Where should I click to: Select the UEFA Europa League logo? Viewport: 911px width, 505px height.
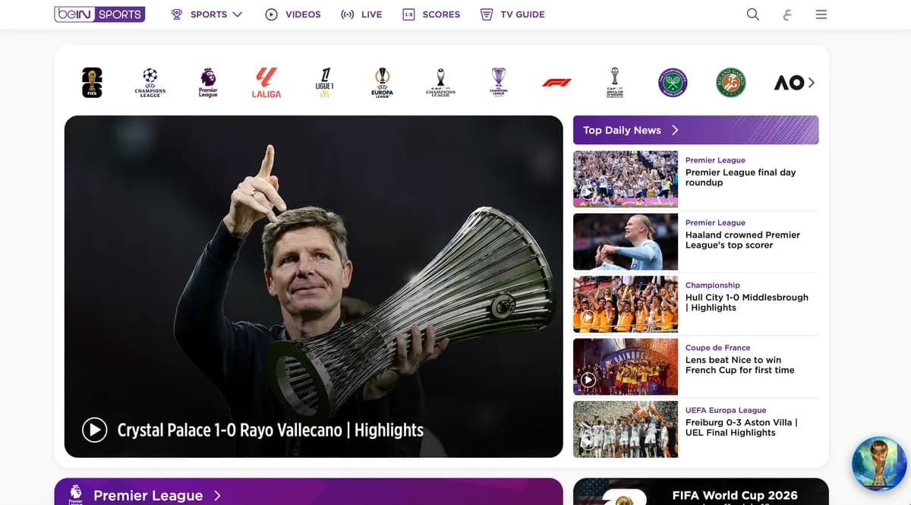point(383,82)
